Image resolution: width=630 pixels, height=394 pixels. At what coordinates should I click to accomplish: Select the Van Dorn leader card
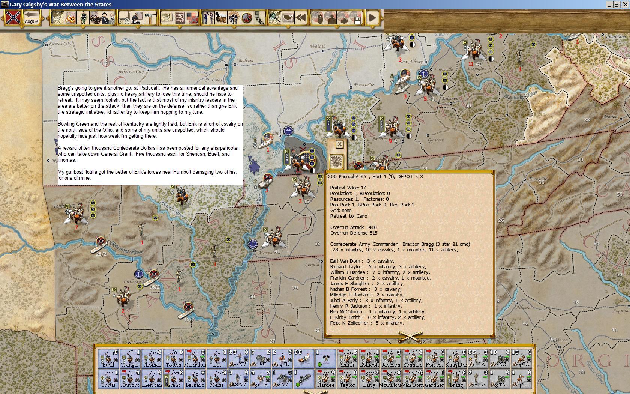tap(412, 379)
